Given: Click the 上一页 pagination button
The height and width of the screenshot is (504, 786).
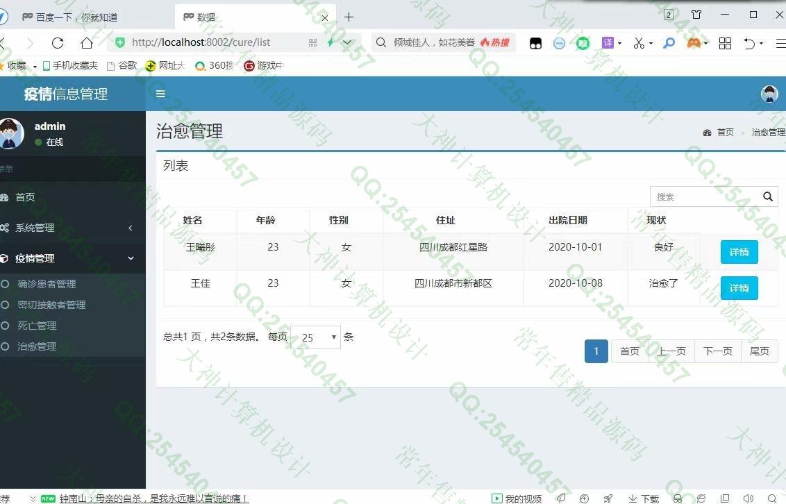Looking at the screenshot, I should tap(671, 351).
